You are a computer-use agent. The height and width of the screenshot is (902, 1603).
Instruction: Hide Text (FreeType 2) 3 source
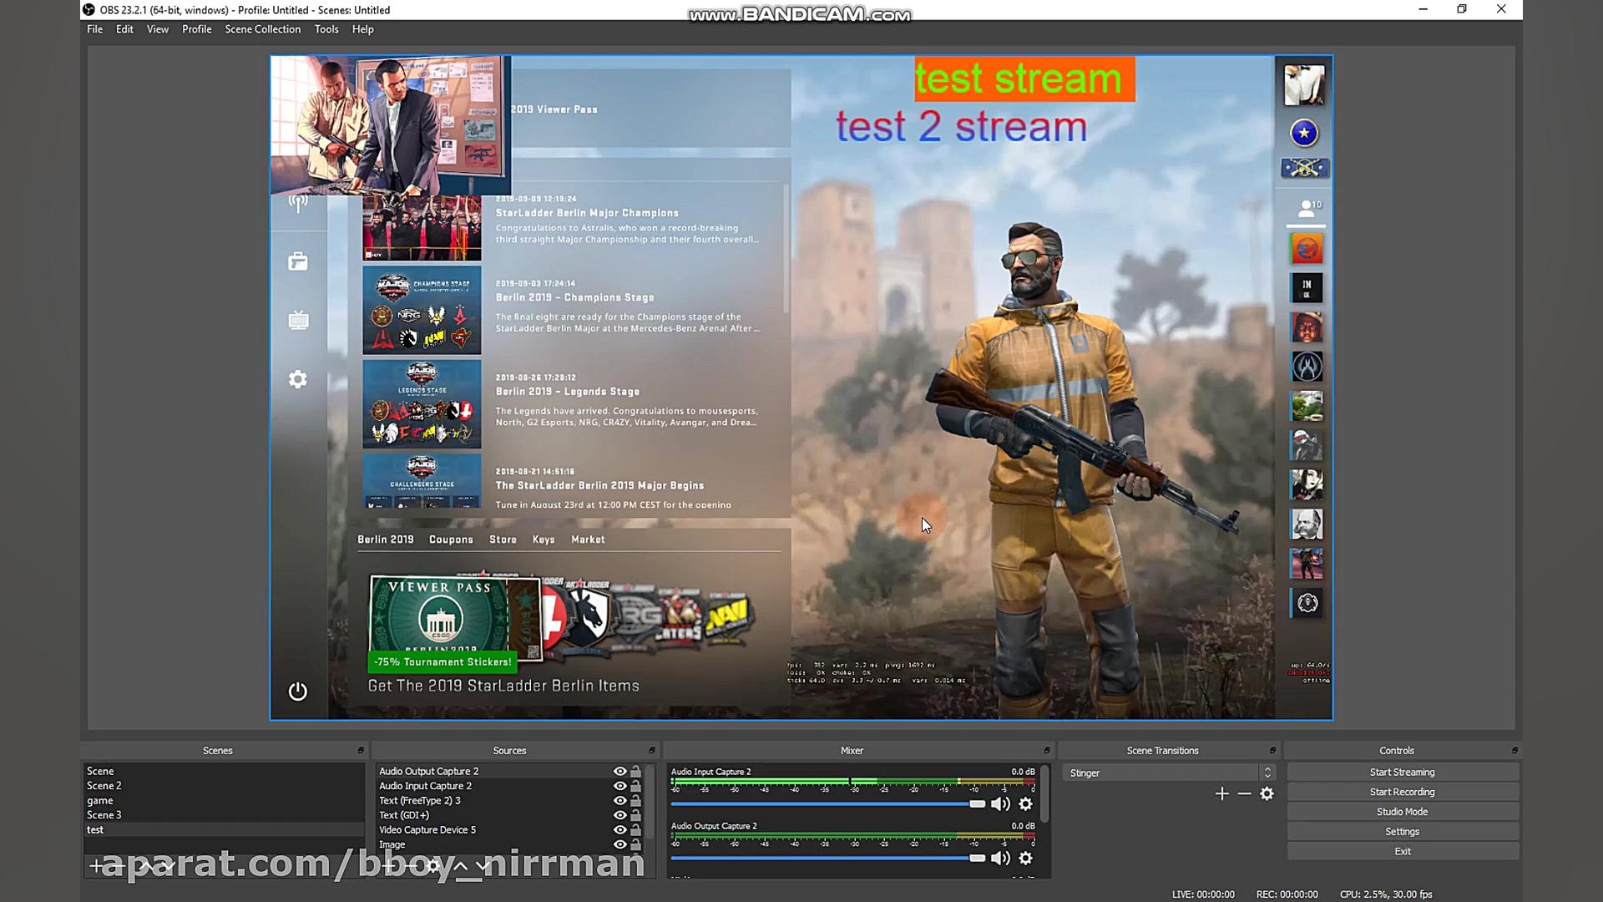point(619,800)
